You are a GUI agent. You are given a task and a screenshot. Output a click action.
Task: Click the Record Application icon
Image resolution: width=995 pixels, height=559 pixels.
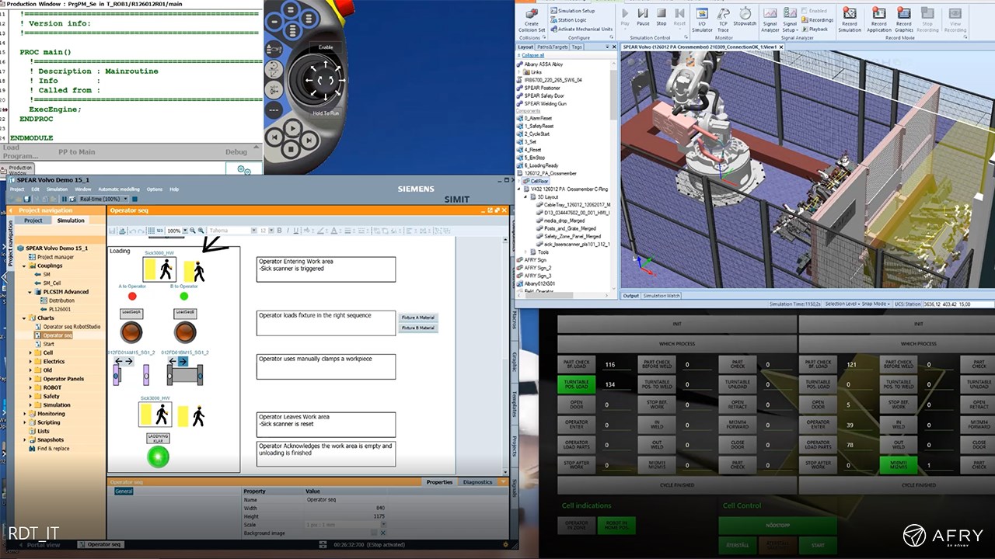[x=878, y=20]
